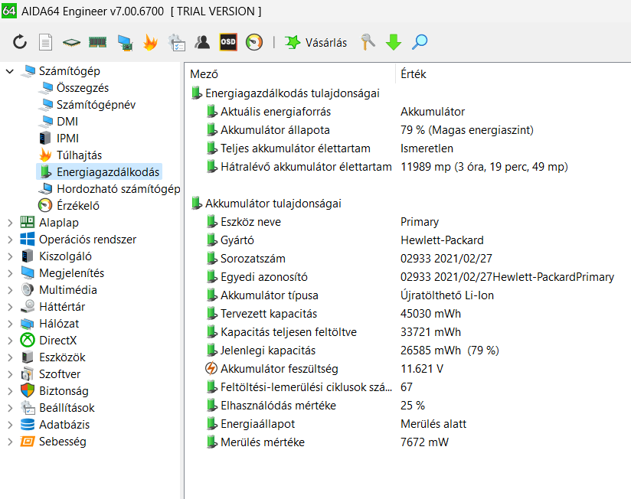Collapse the Számítógép tree node
The image size is (631, 499).
click(x=10, y=71)
